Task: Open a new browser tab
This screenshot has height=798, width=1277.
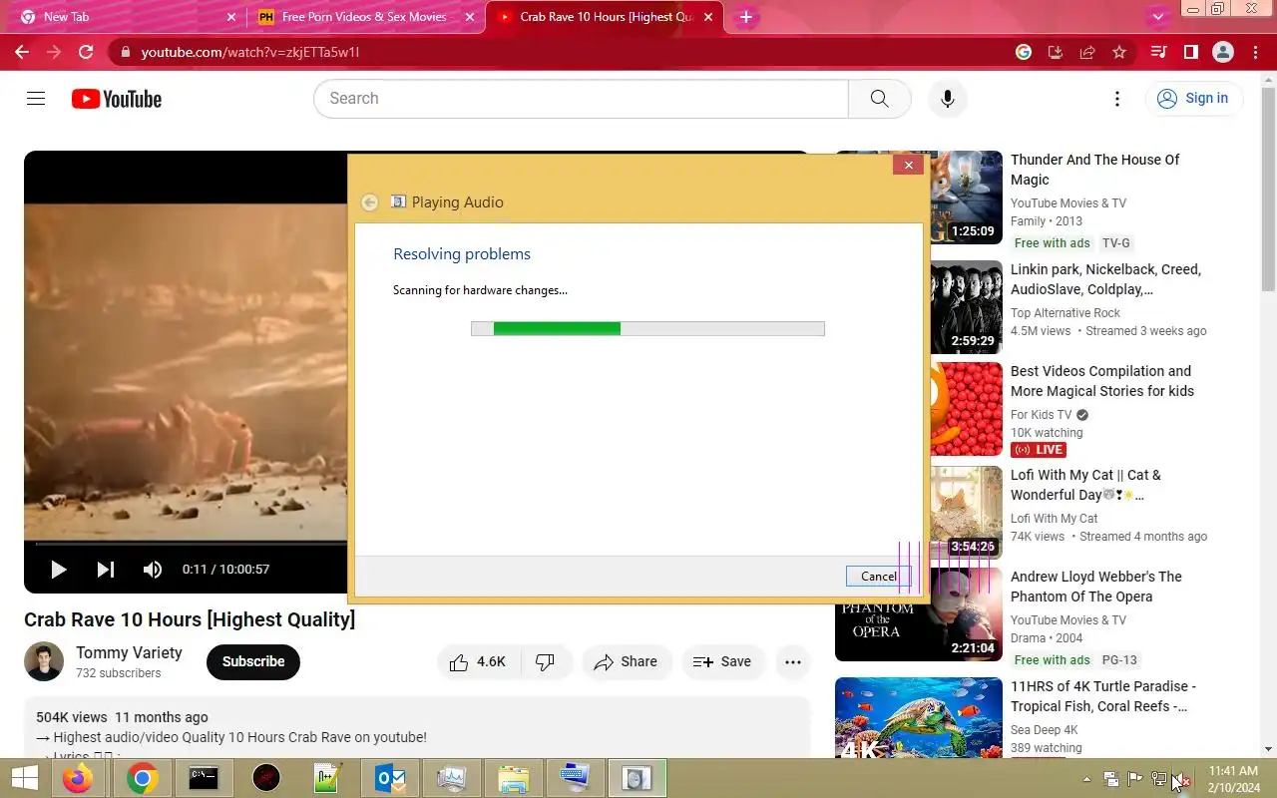Action: coord(745,17)
